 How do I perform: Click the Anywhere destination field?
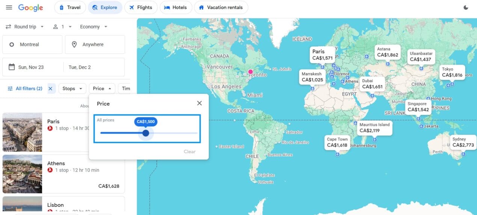(95, 44)
